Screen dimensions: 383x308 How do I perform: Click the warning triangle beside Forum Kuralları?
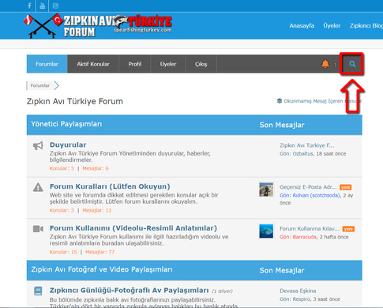pyautogui.click(x=38, y=187)
